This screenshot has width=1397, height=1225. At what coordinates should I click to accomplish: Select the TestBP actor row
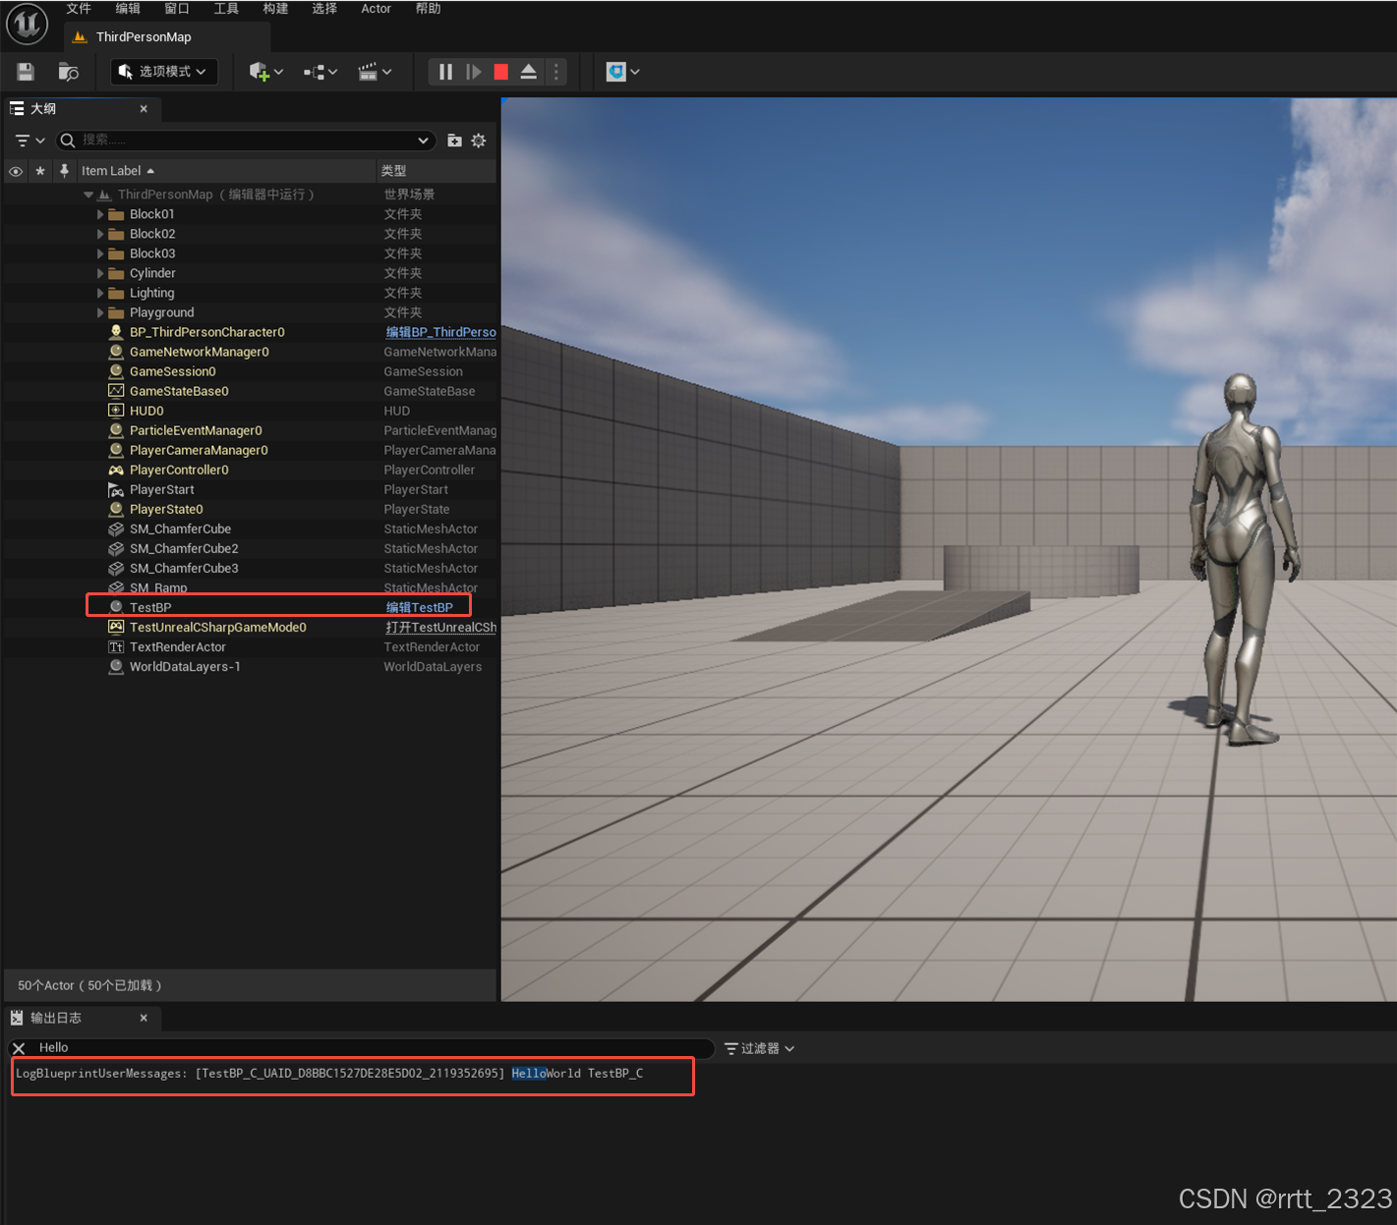tap(251, 607)
